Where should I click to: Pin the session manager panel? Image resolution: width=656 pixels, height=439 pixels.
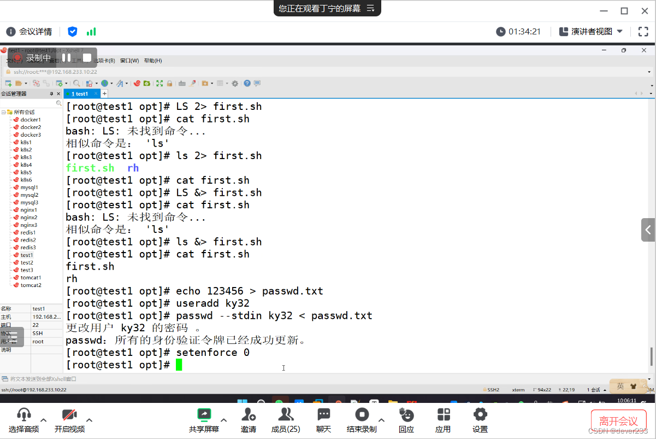pos(51,93)
